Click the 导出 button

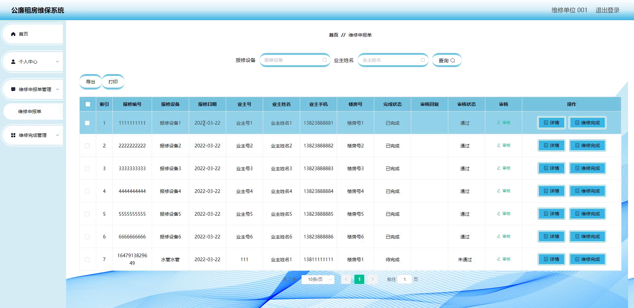pyautogui.click(x=91, y=82)
